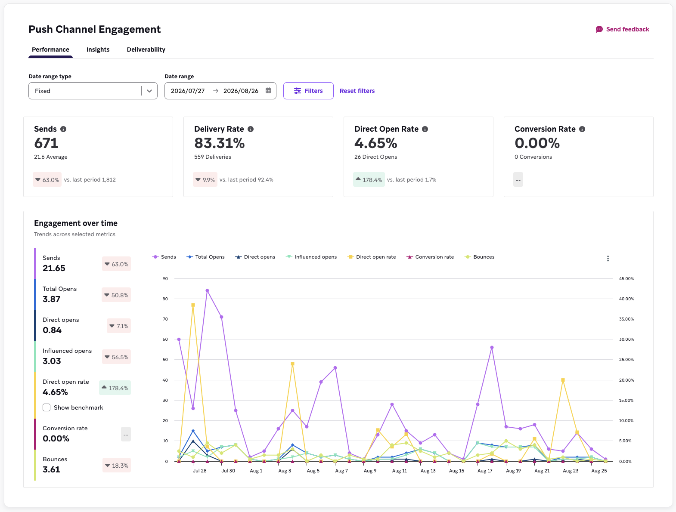676x512 pixels.
Task: Click the '21.6 Average' text
Action: [x=51, y=157]
